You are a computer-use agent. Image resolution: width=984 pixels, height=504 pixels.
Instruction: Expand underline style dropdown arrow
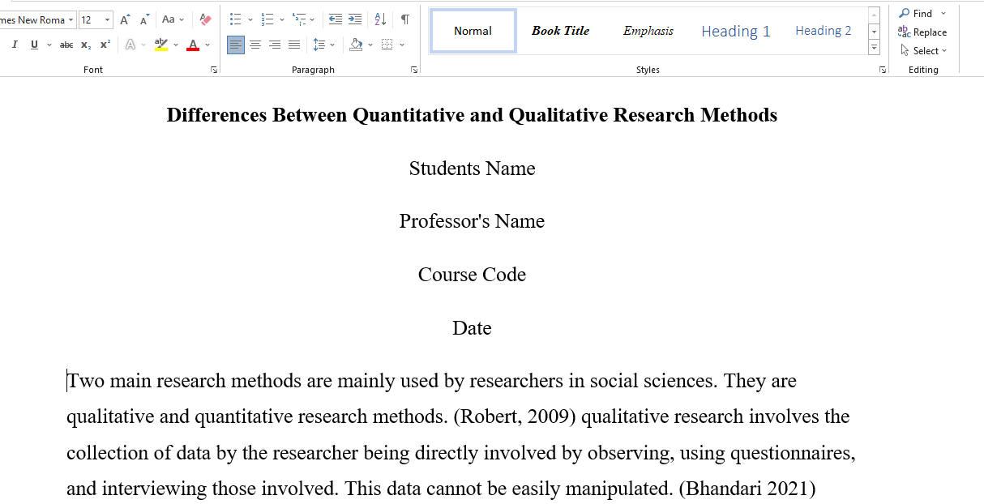pyautogui.click(x=49, y=45)
